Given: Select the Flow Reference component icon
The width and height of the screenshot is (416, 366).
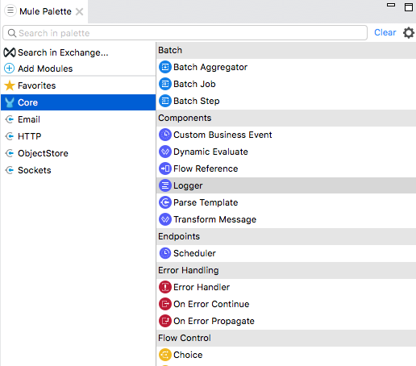Looking at the screenshot, I should click(165, 168).
